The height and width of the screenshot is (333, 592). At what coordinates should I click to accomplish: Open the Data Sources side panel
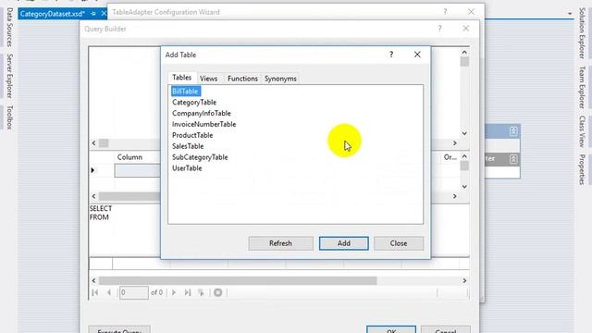(9, 27)
